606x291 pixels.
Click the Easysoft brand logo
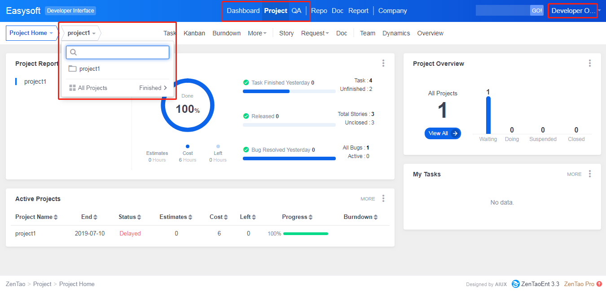pos(23,11)
